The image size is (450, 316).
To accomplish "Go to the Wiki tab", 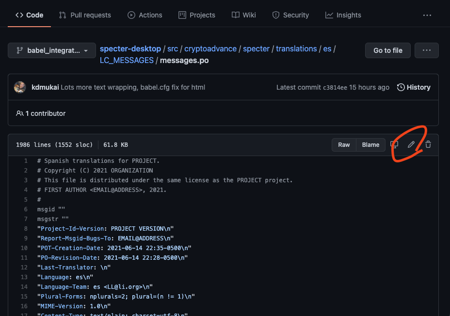I will click(243, 15).
